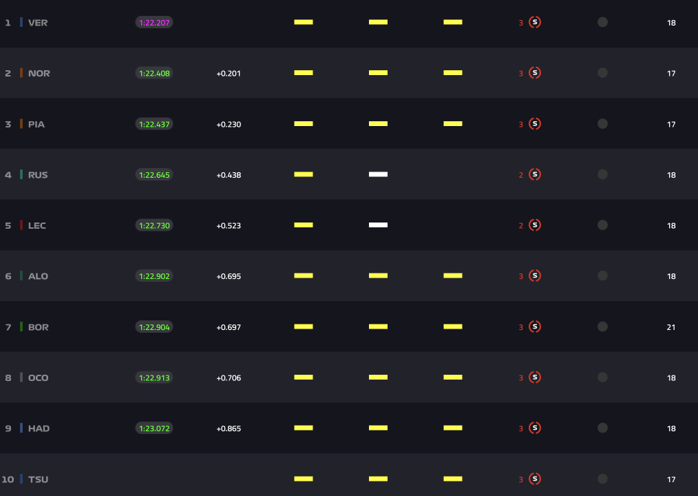The image size is (698, 496).
Task: Click the soft tyre icon in NOR row
Action: click(535, 73)
